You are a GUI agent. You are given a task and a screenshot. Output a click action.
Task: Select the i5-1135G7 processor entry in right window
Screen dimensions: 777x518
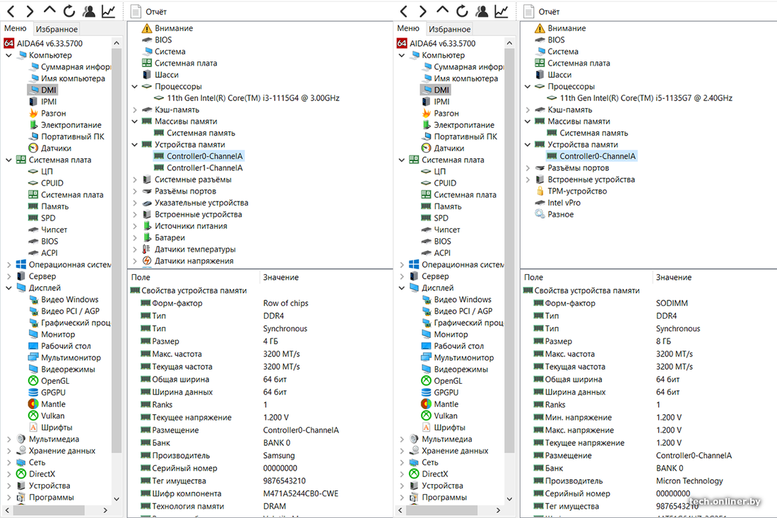640,98
